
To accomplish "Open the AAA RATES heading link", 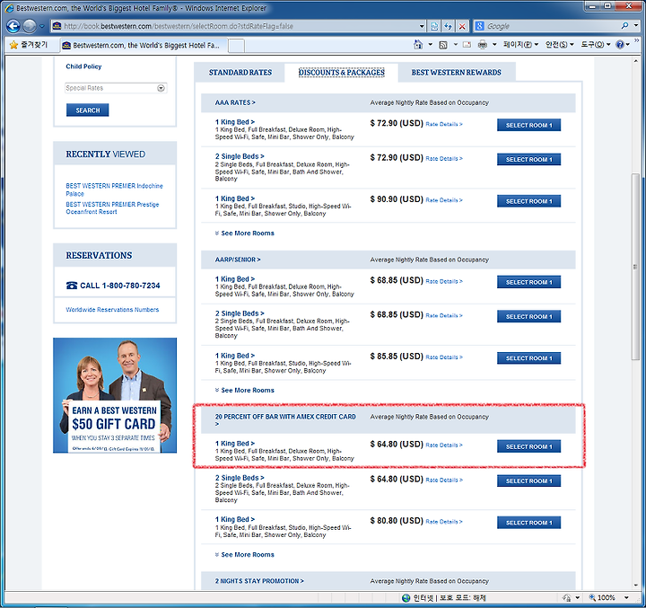I will (235, 102).
